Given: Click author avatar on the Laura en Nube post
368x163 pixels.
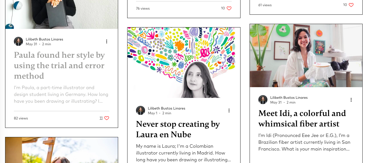Looking at the screenshot, I should click(x=141, y=110).
